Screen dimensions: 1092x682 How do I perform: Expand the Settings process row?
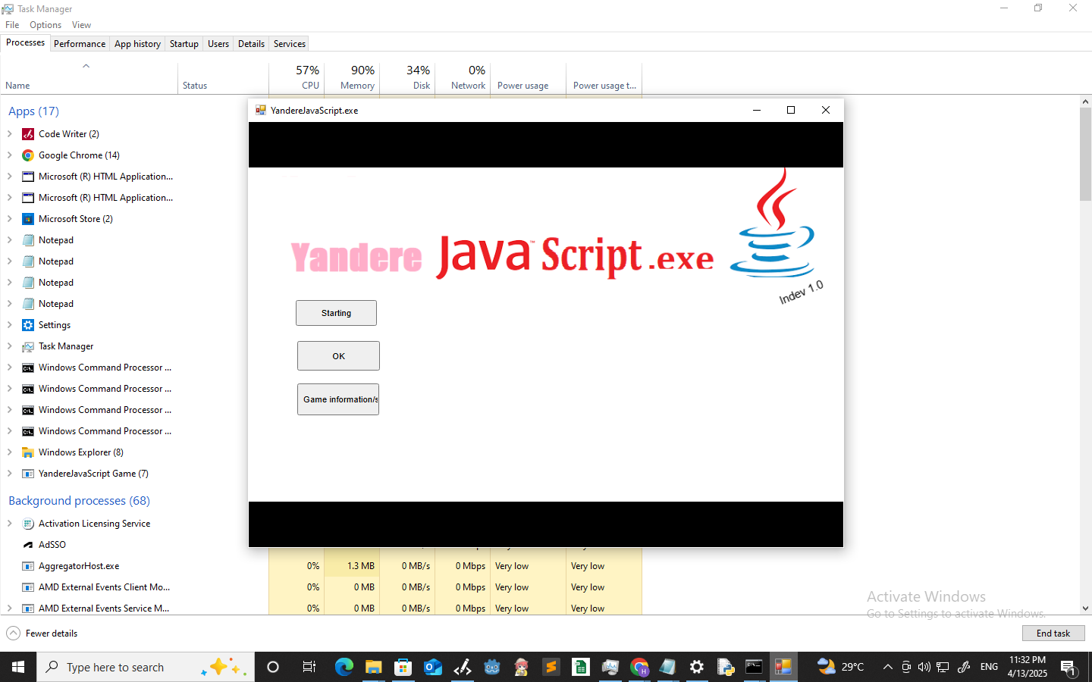[x=9, y=325]
